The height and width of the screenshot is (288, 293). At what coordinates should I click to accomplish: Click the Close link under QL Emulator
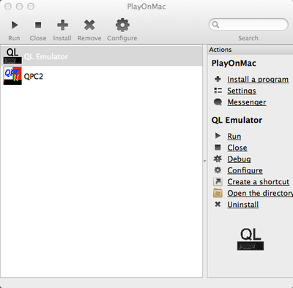click(x=237, y=148)
